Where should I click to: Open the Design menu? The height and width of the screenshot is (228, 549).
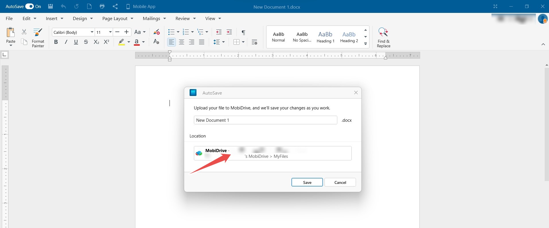coord(83,18)
